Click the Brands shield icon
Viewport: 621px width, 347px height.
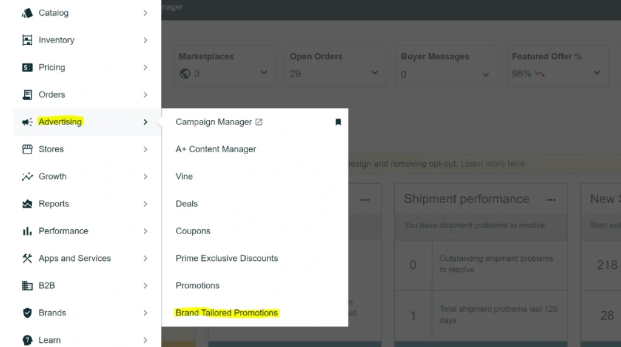(x=27, y=313)
